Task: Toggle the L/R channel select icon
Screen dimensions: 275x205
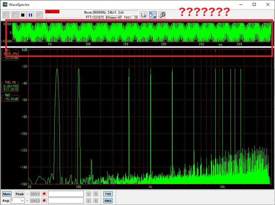Action: [144, 15]
